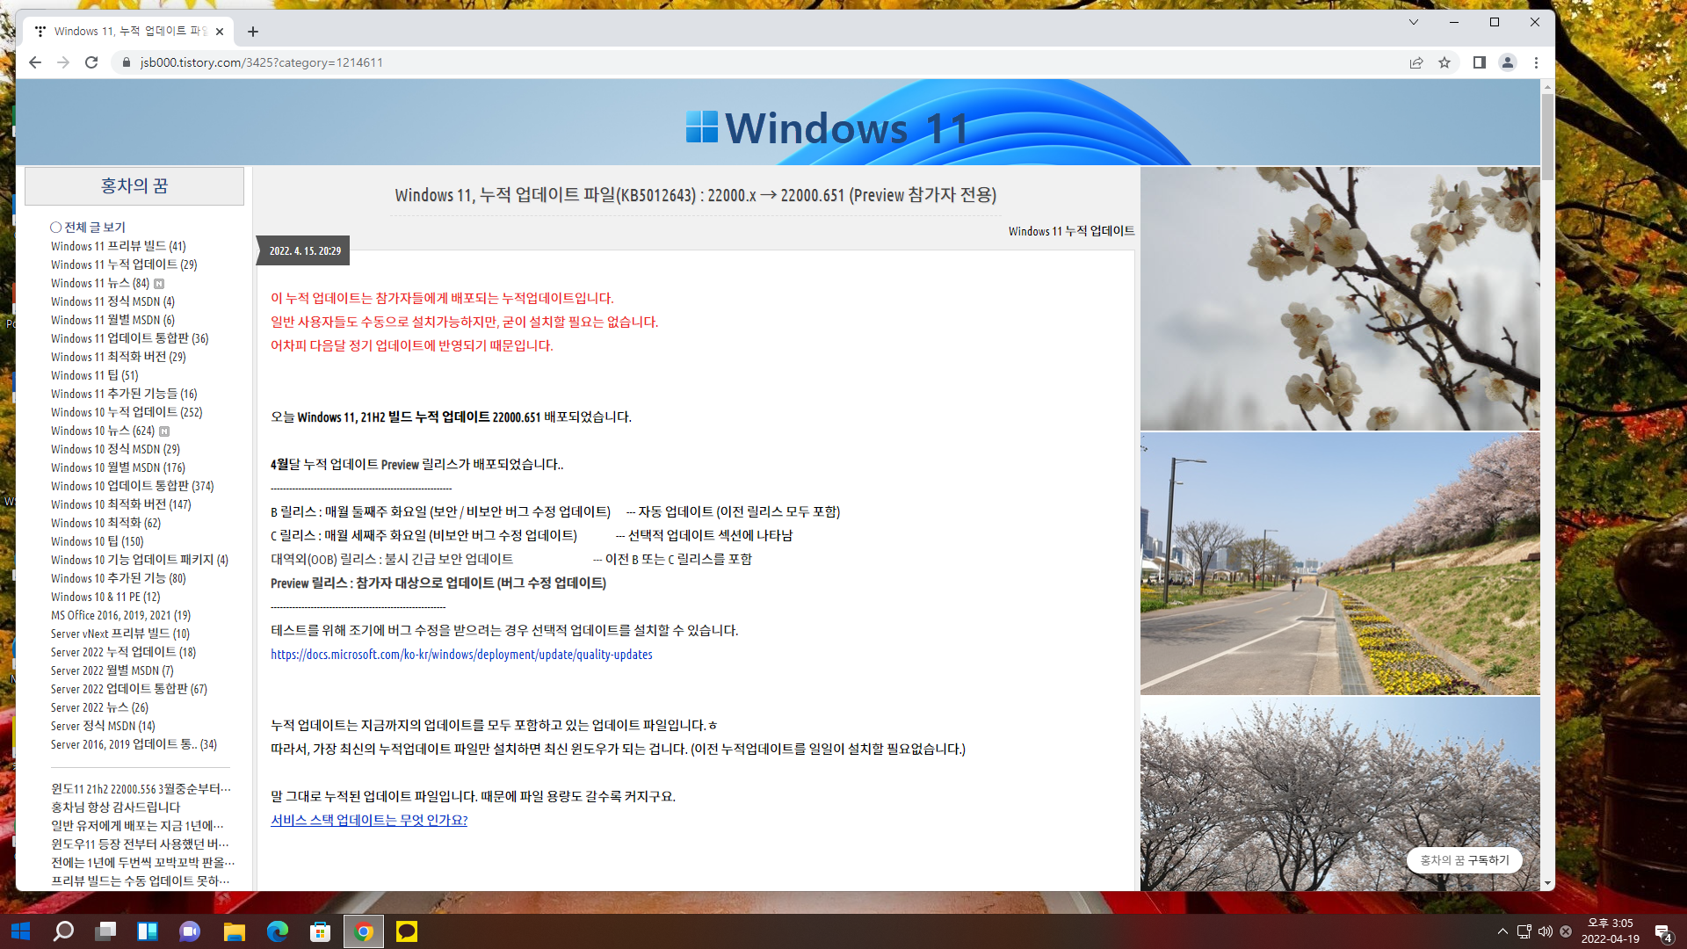This screenshot has width=1687, height=949.
Task: Click the 홍차의 꿈 구독하기 button
Action: 1465,860
